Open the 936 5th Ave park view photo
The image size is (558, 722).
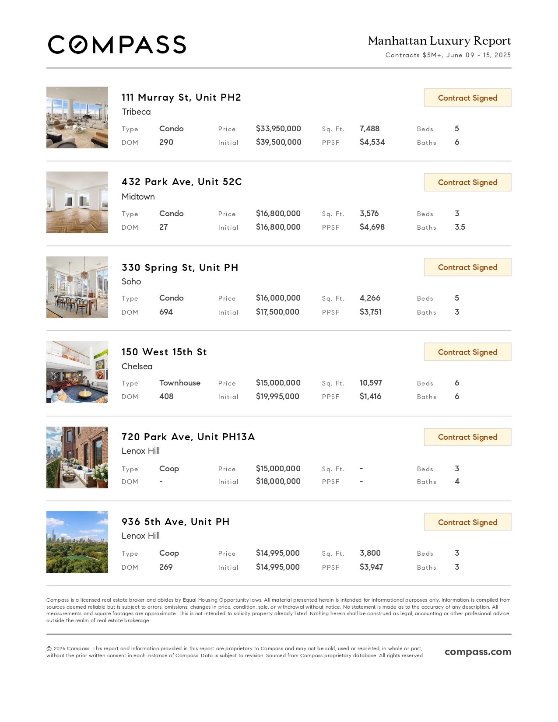point(77,542)
